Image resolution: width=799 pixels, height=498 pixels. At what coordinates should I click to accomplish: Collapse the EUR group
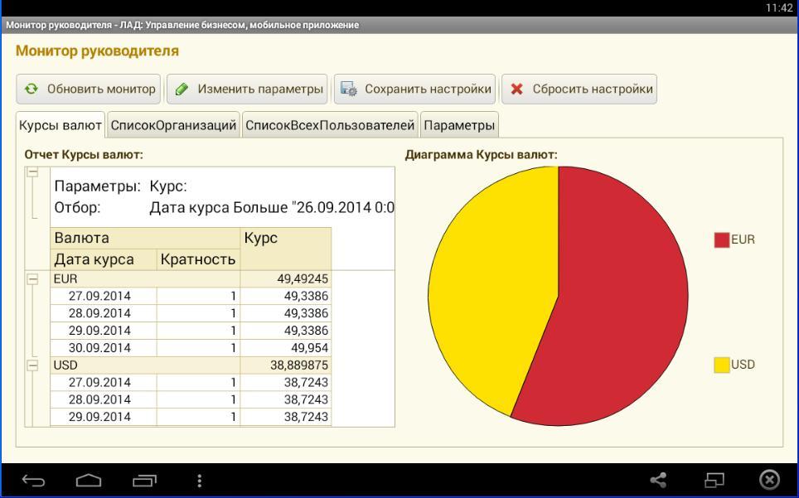point(32,279)
